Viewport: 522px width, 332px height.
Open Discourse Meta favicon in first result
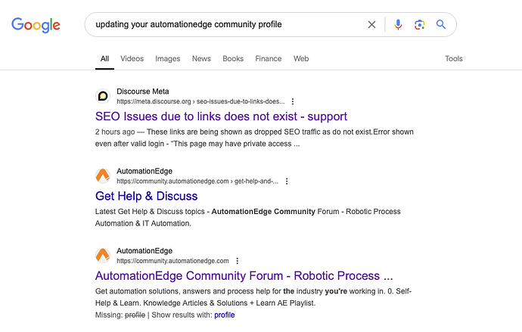tap(103, 96)
